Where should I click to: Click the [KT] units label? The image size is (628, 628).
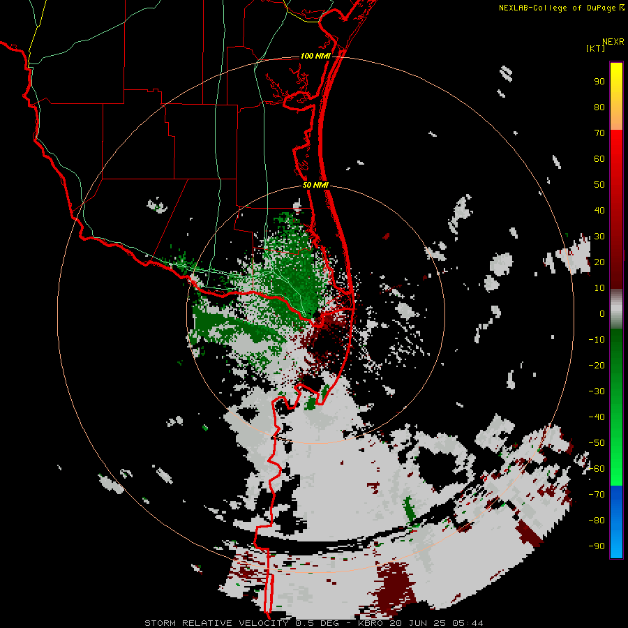[x=595, y=48]
